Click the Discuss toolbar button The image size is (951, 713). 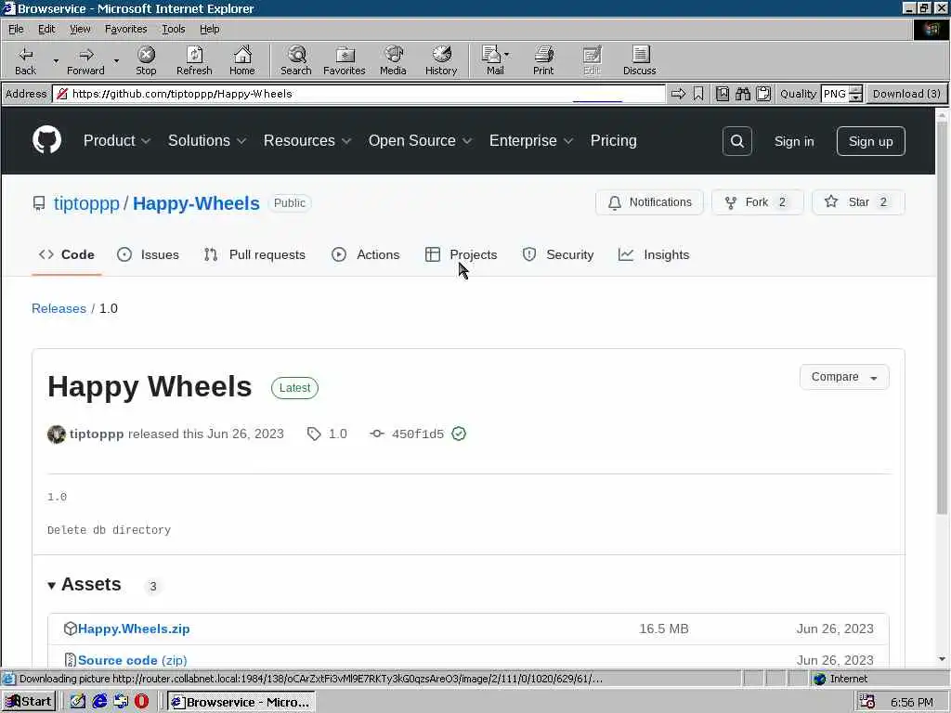click(639, 60)
